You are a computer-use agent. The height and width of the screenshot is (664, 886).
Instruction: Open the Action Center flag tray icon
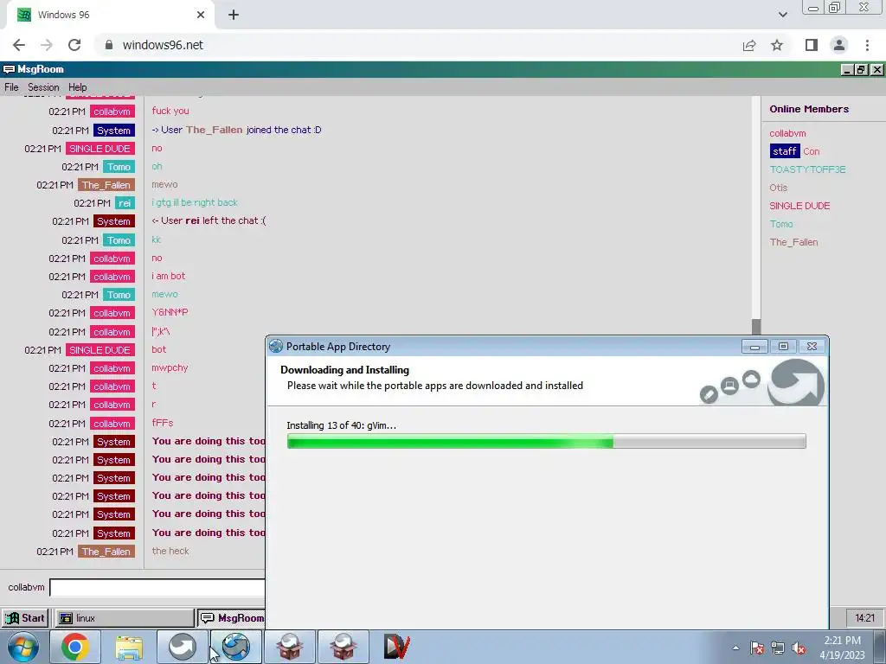[x=757, y=648]
